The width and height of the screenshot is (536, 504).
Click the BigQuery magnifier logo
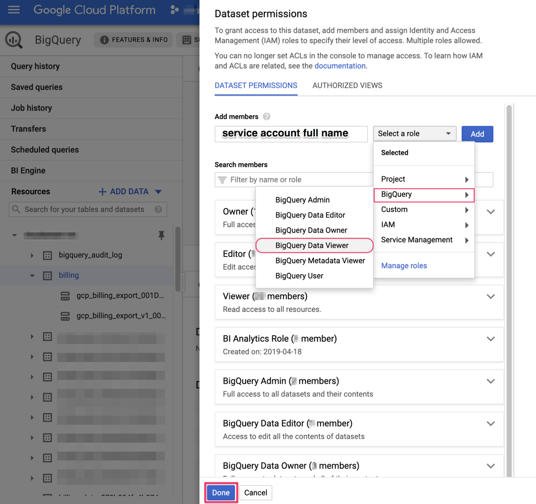point(14,39)
